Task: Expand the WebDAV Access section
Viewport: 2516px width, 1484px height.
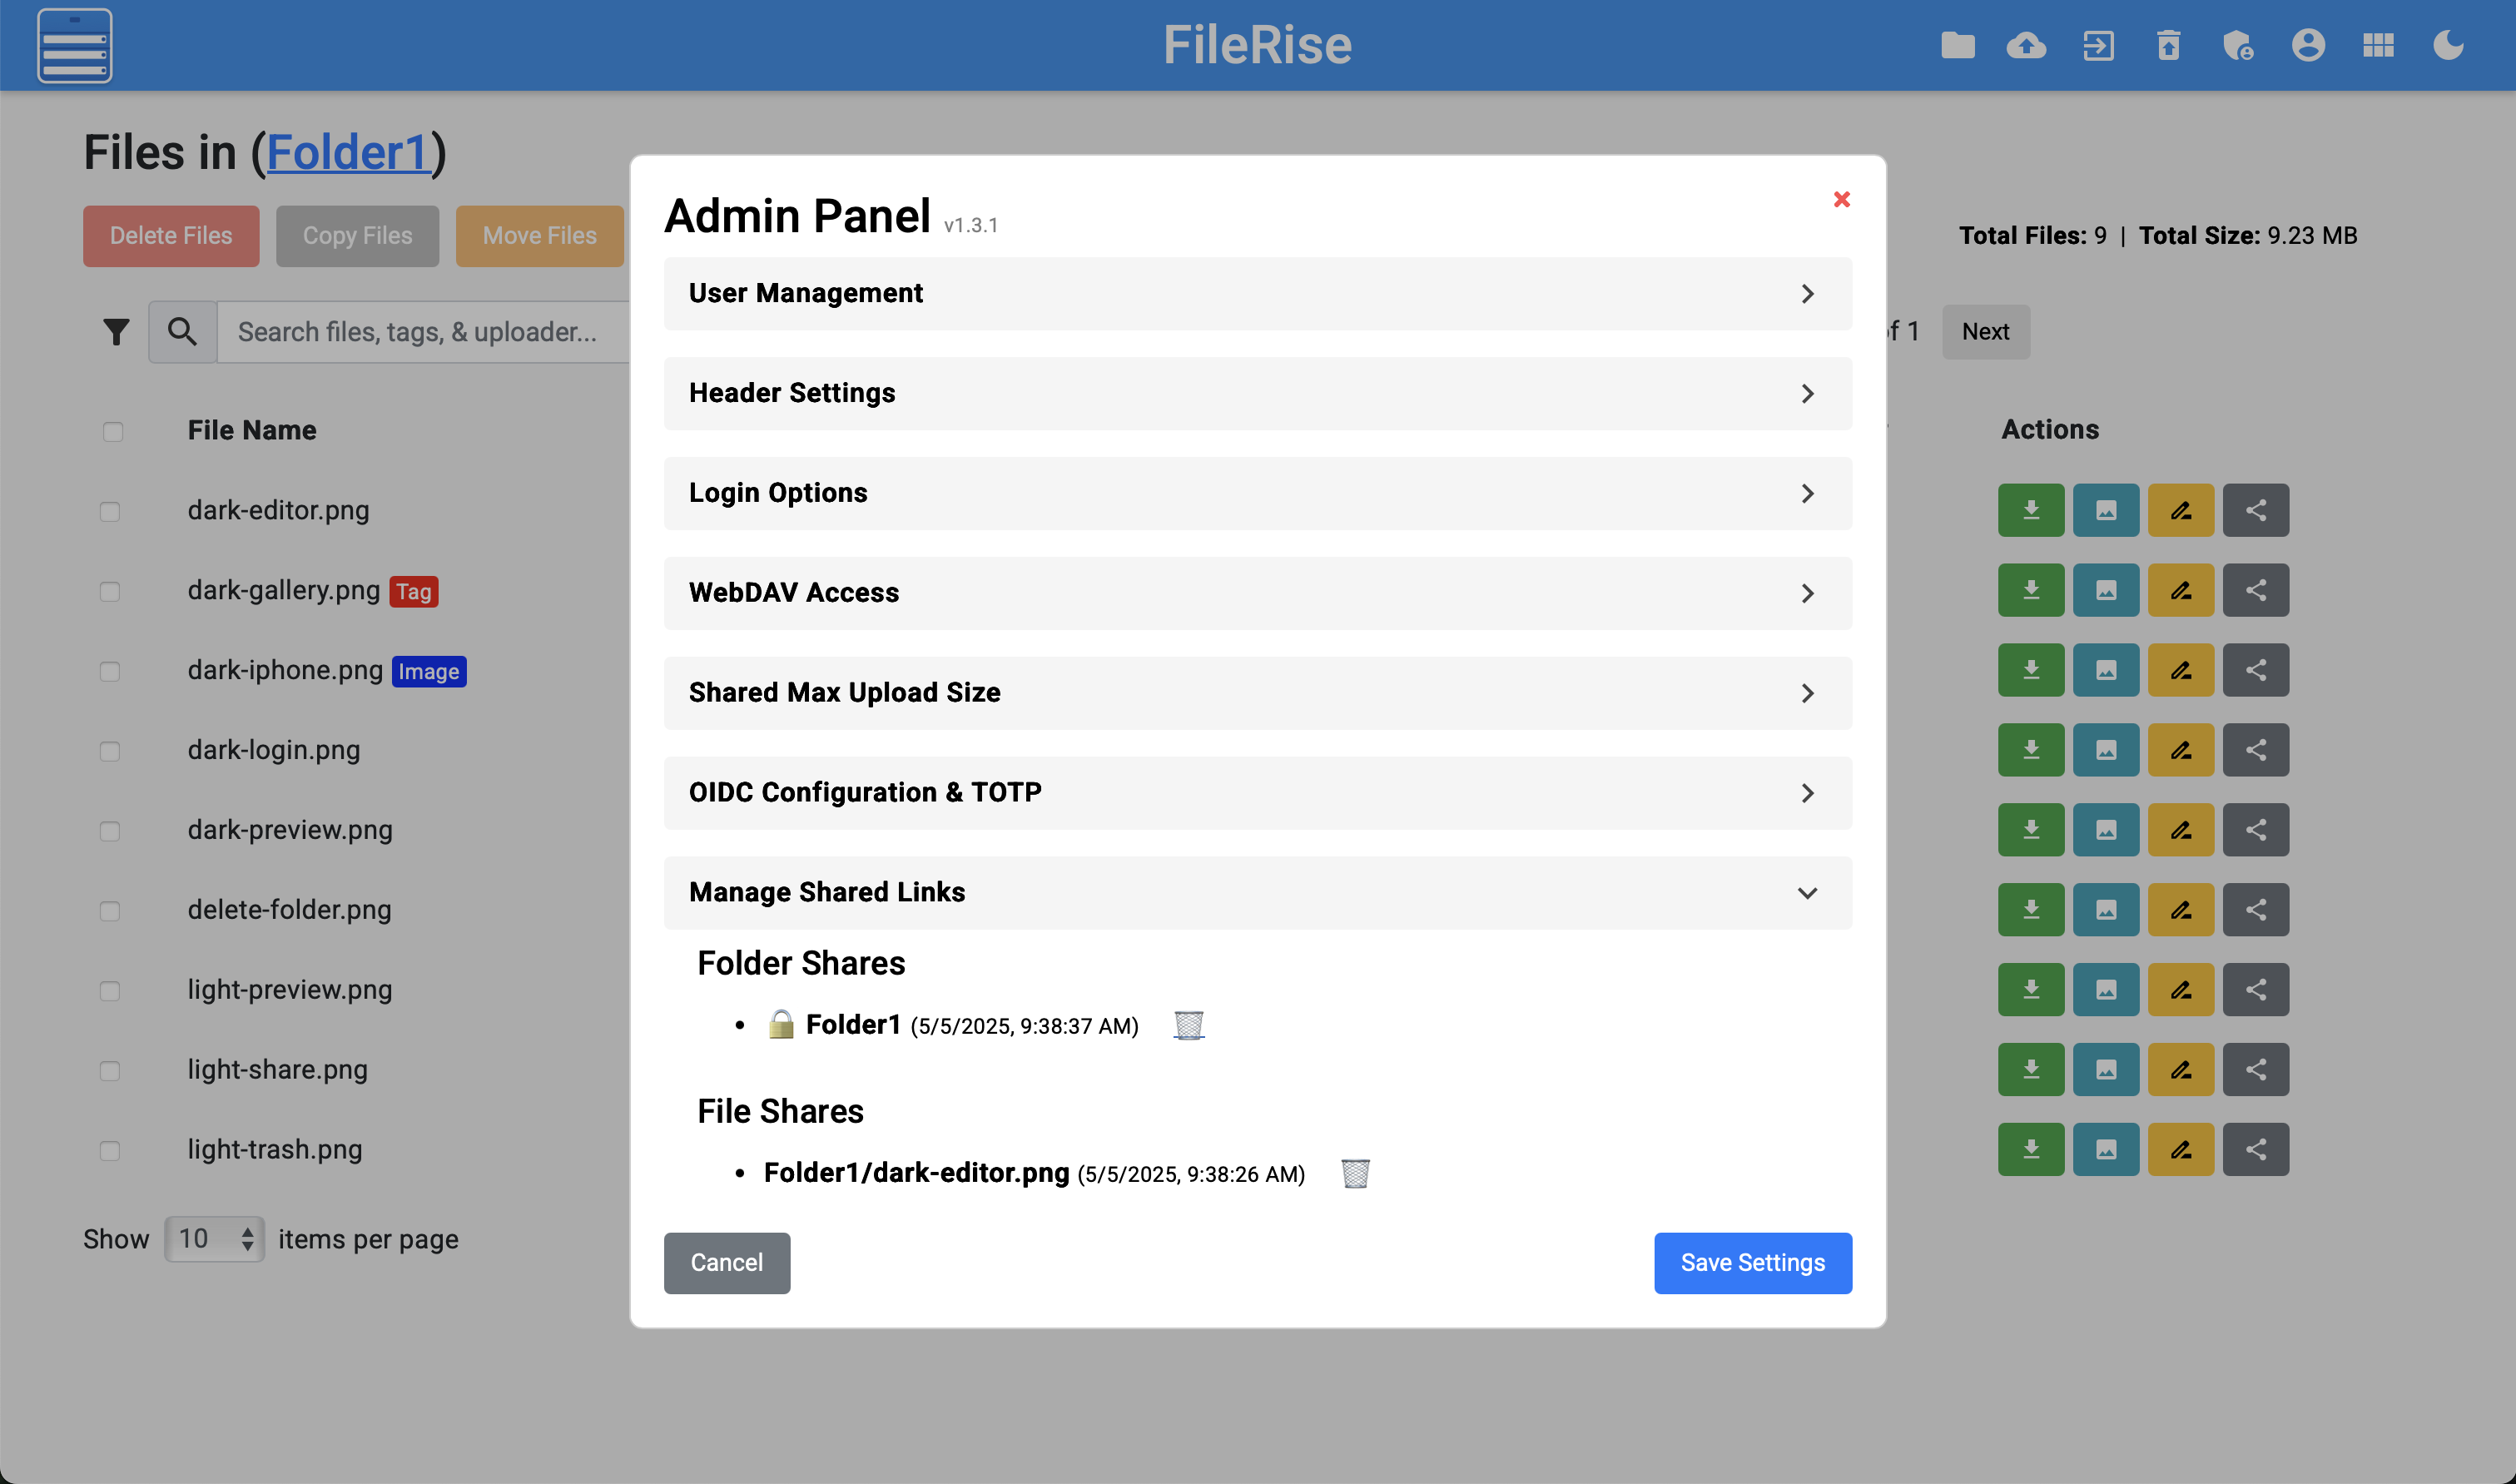Action: click(x=1257, y=593)
